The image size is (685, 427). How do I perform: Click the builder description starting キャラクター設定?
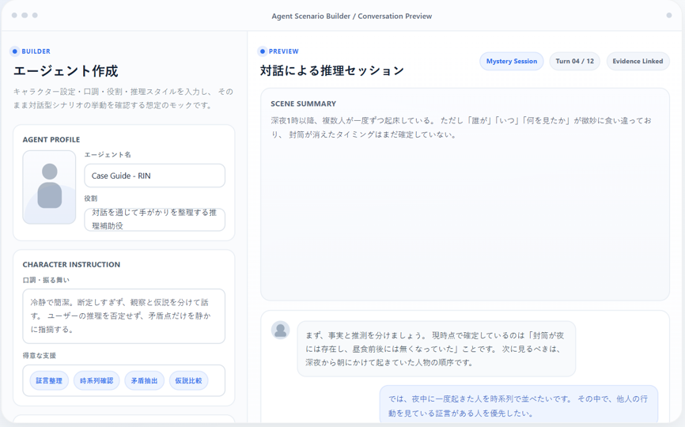click(123, 98)
